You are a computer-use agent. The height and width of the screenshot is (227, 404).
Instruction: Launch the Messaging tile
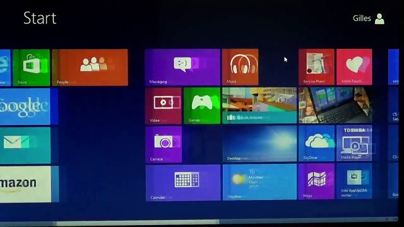(182, 67)
